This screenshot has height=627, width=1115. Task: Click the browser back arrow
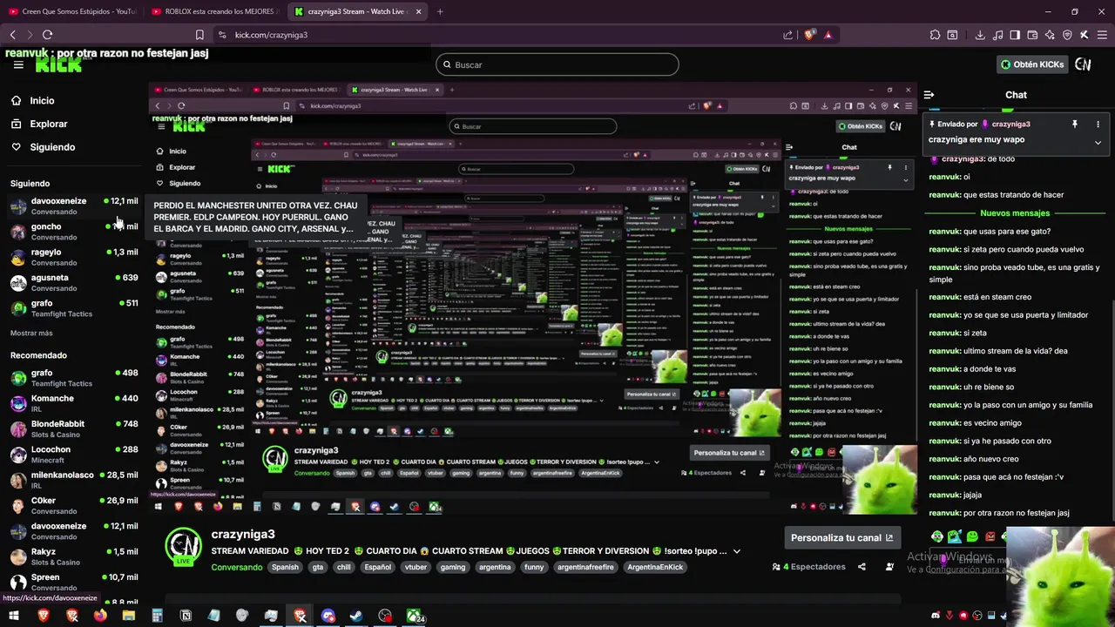coord(12,35)
